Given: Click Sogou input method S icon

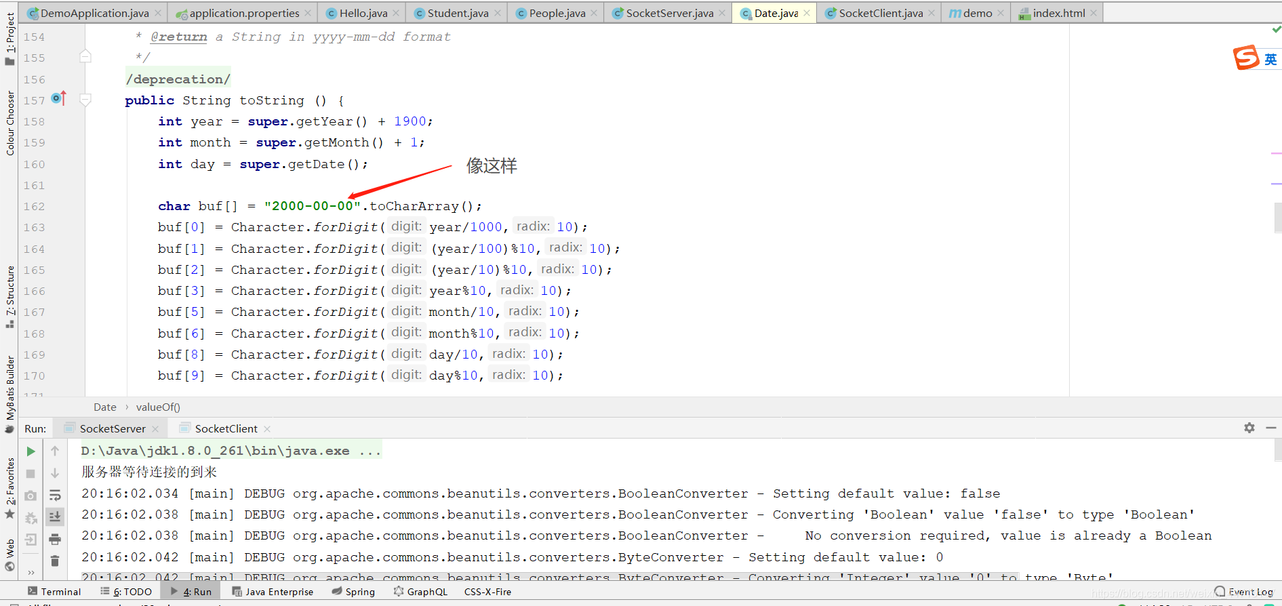Looking at the screenshot, I should (1246, 58).
